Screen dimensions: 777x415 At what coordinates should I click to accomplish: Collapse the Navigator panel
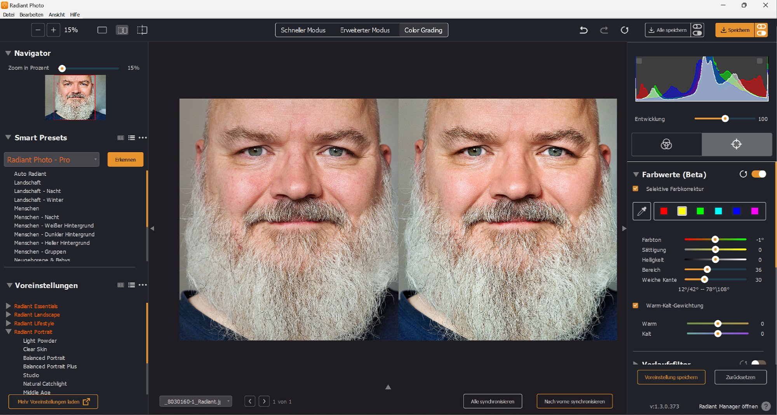pyautogui.click(x=8, y=53)
